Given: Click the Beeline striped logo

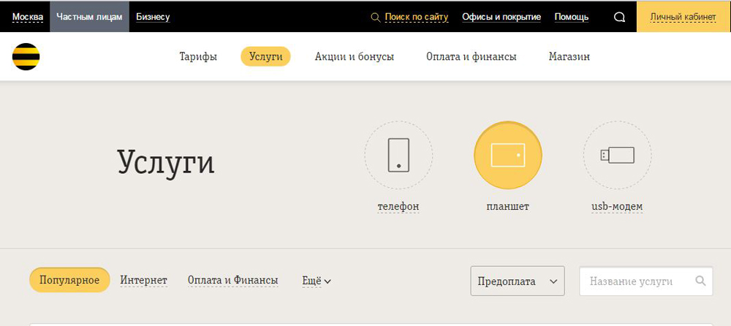Looking at the screenshot, I should point(26,57).
